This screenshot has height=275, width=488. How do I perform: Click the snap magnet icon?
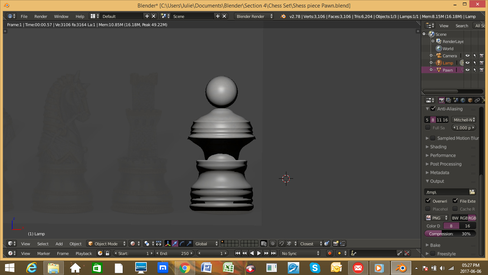[282, 243]
